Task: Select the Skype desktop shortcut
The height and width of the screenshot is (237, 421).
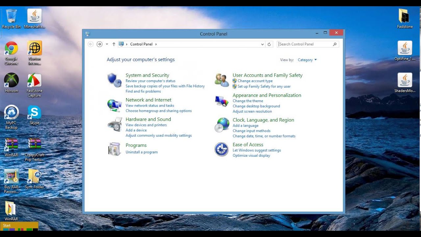Action: [x=34, y=115]
